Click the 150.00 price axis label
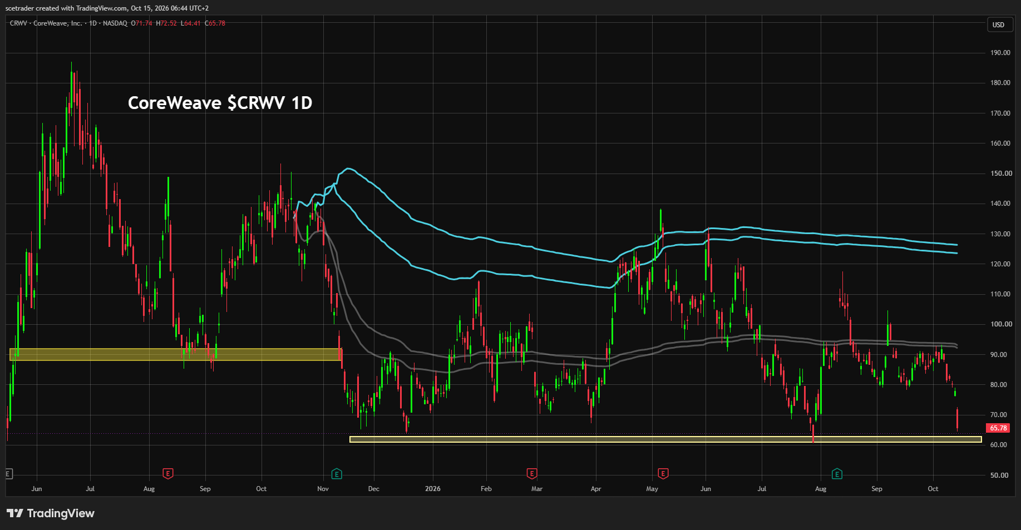Image resolution: width=1021 pixels, height=530 pixels. [x=1000, y=174]
